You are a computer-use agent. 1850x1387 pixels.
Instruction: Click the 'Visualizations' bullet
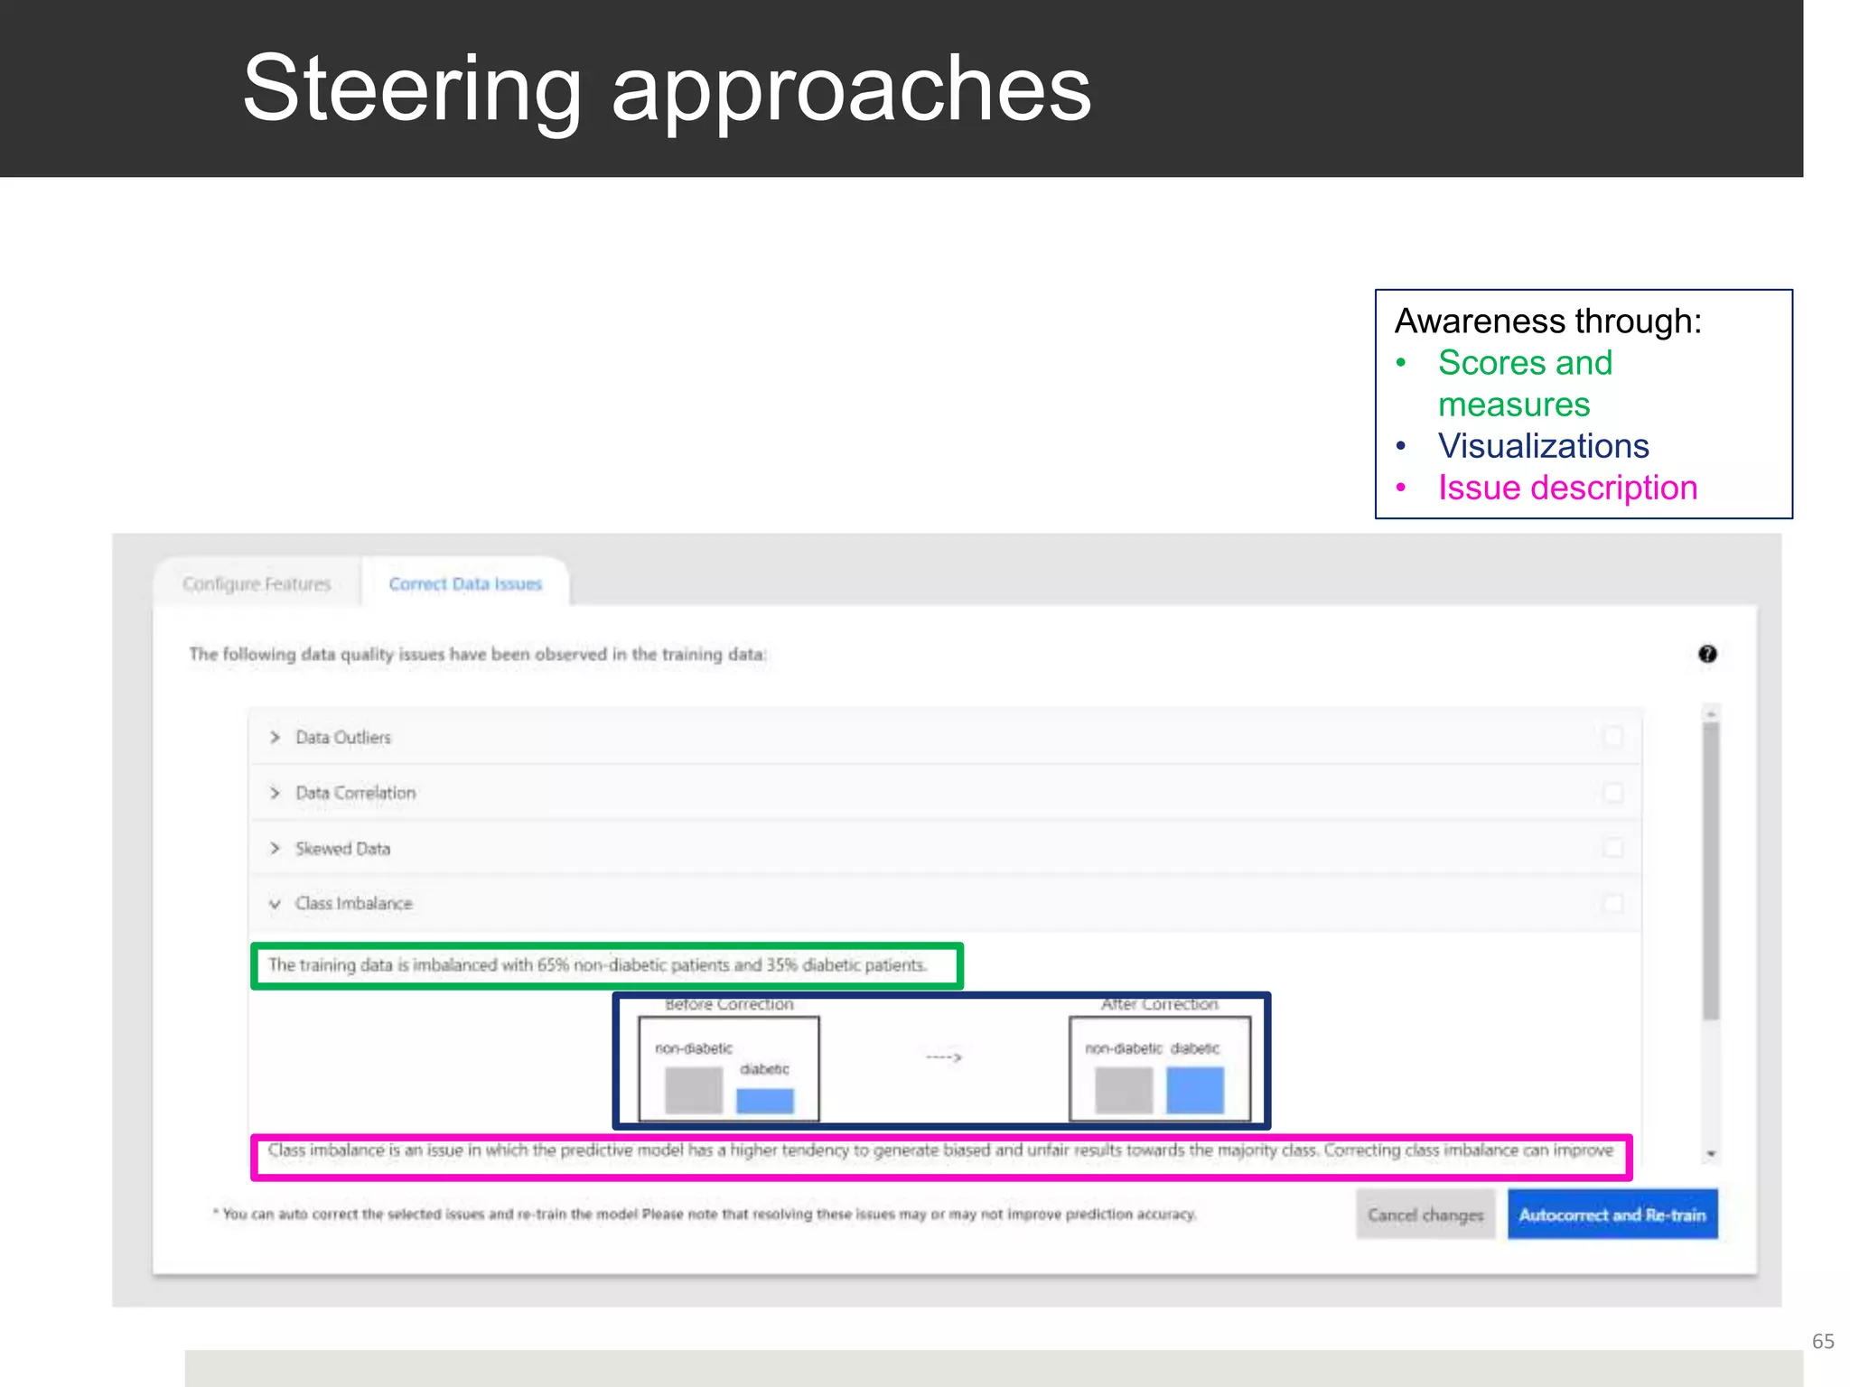pyautogui.click(x=1544, y=446)
